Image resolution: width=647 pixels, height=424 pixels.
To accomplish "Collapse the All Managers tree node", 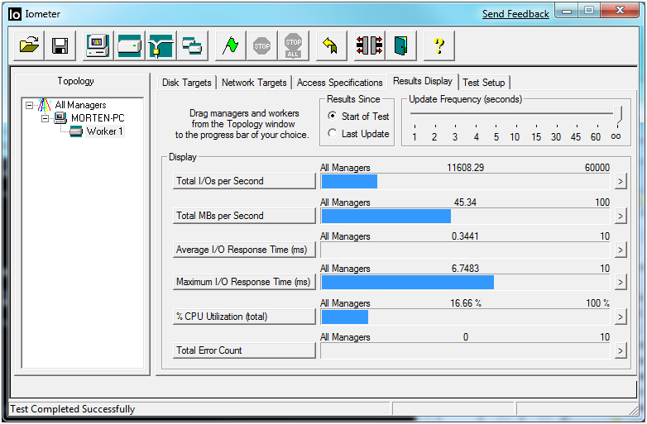I will (x=29, y=105).
